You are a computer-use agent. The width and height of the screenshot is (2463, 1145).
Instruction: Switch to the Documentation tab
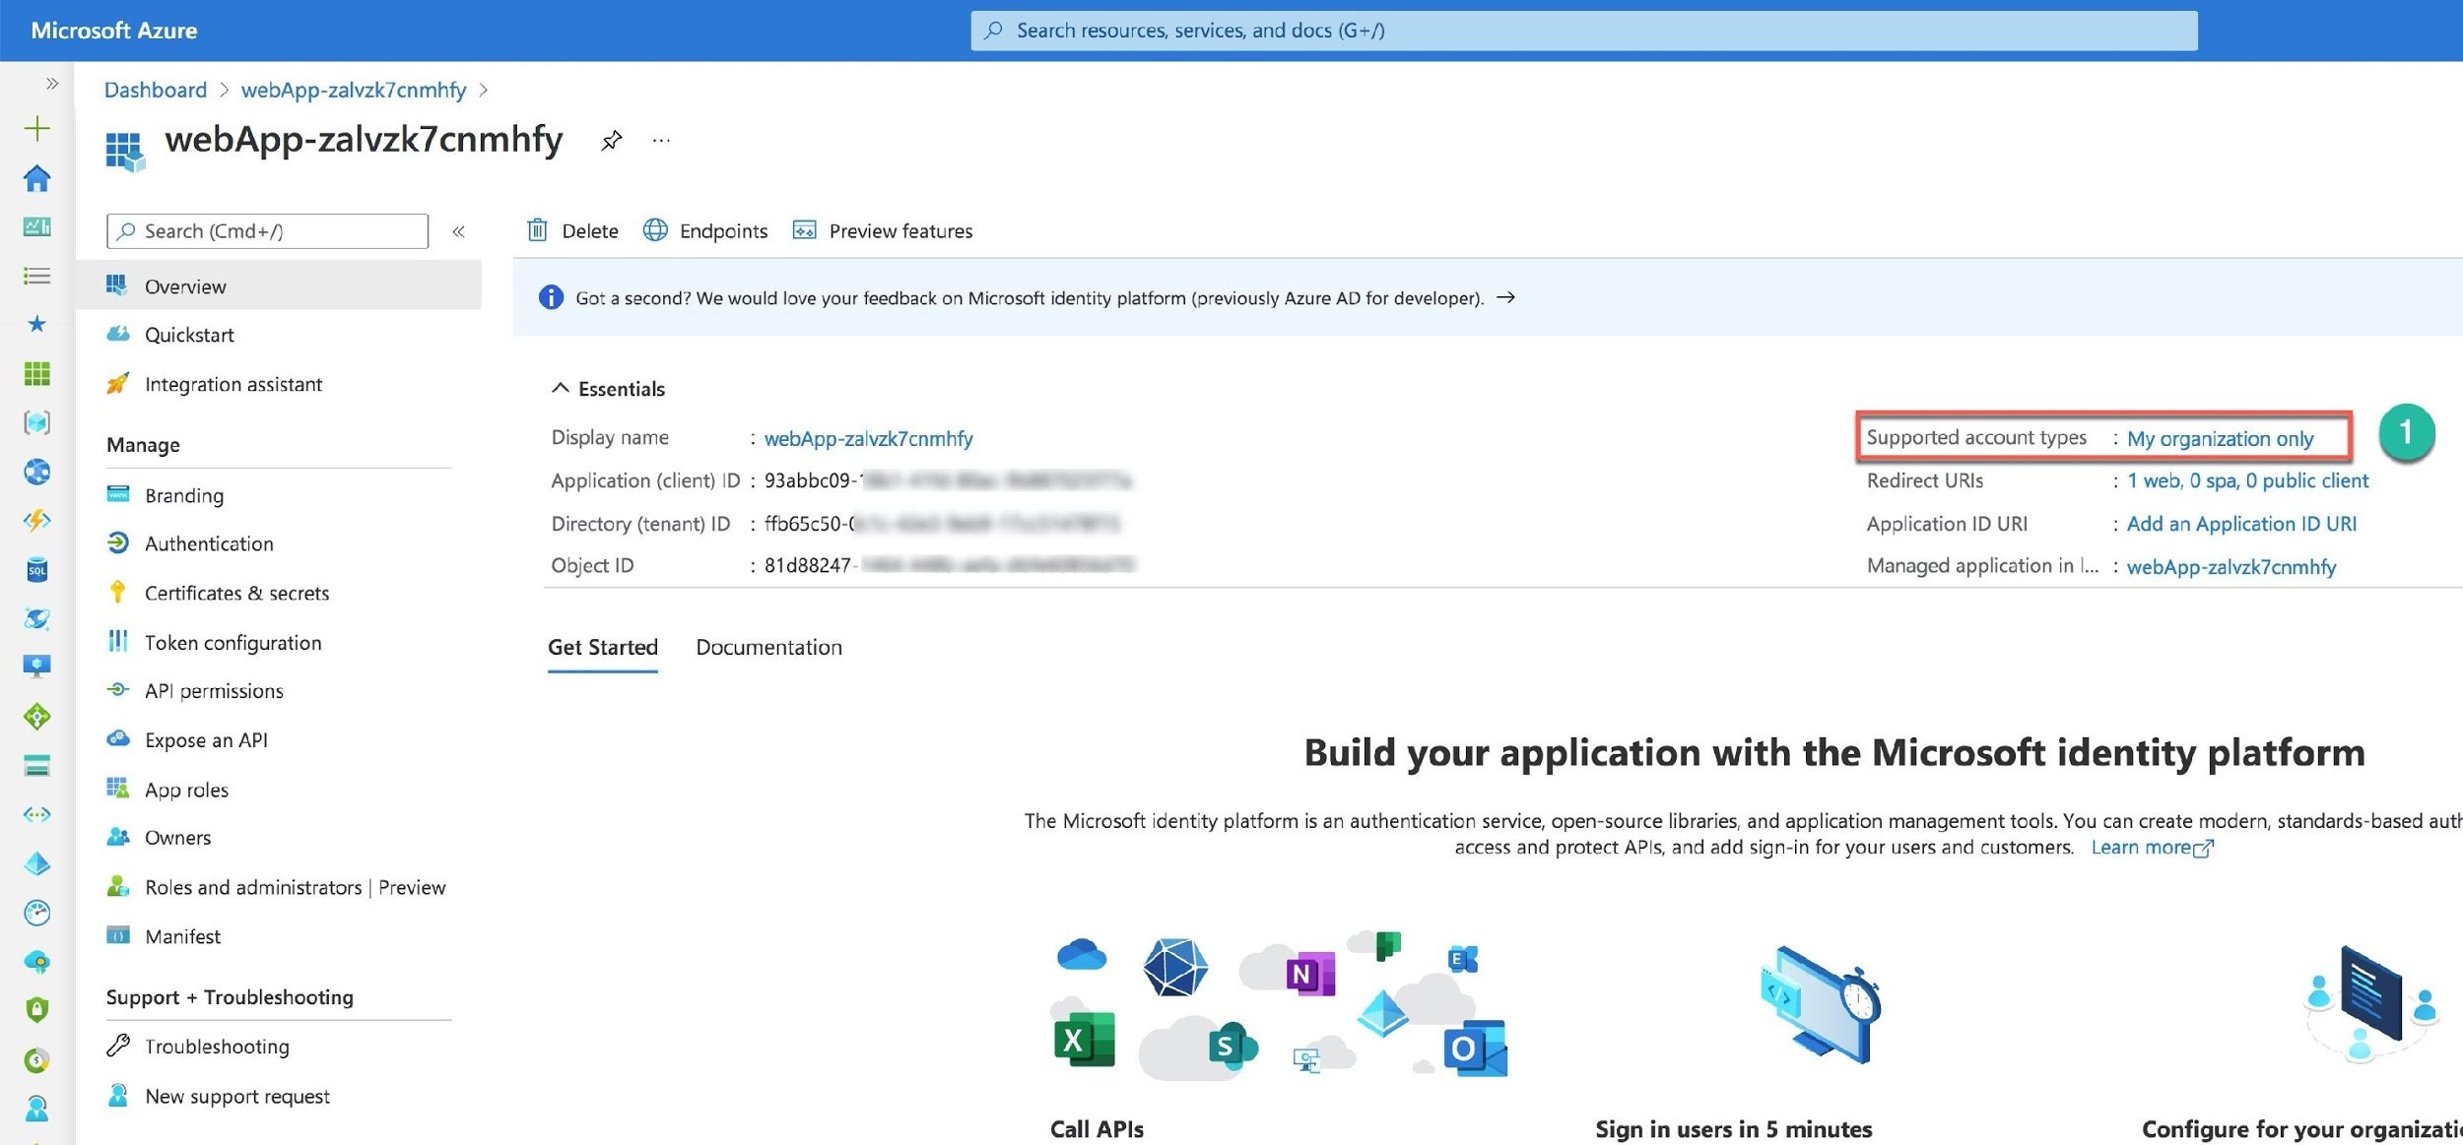[768, 647]
